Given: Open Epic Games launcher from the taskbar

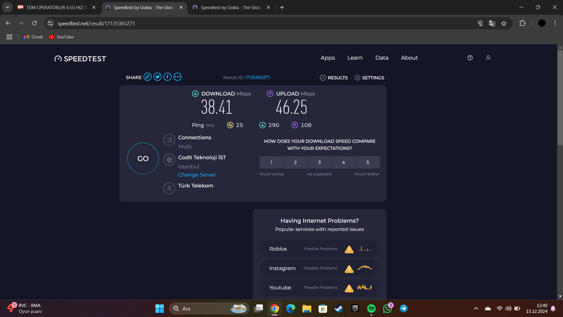Looking at the screenshot, I should [x=355, y=308].
